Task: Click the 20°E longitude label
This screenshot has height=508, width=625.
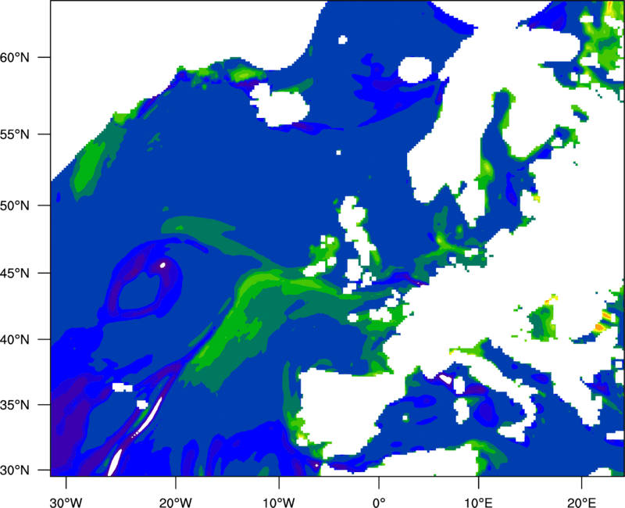Action: (x=581, y=503)
